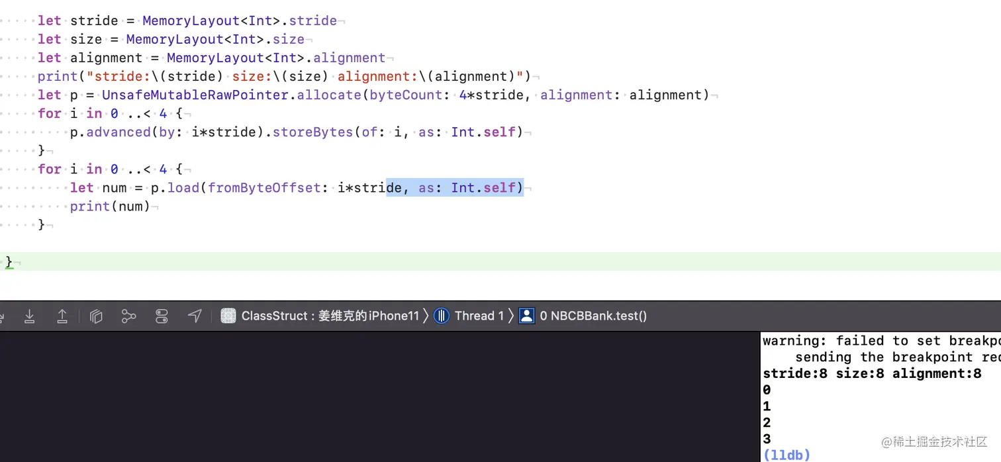Screen dimensions: 1001x462
Task: Click the (lldb) prompt in console
Action: coord(787,455)
